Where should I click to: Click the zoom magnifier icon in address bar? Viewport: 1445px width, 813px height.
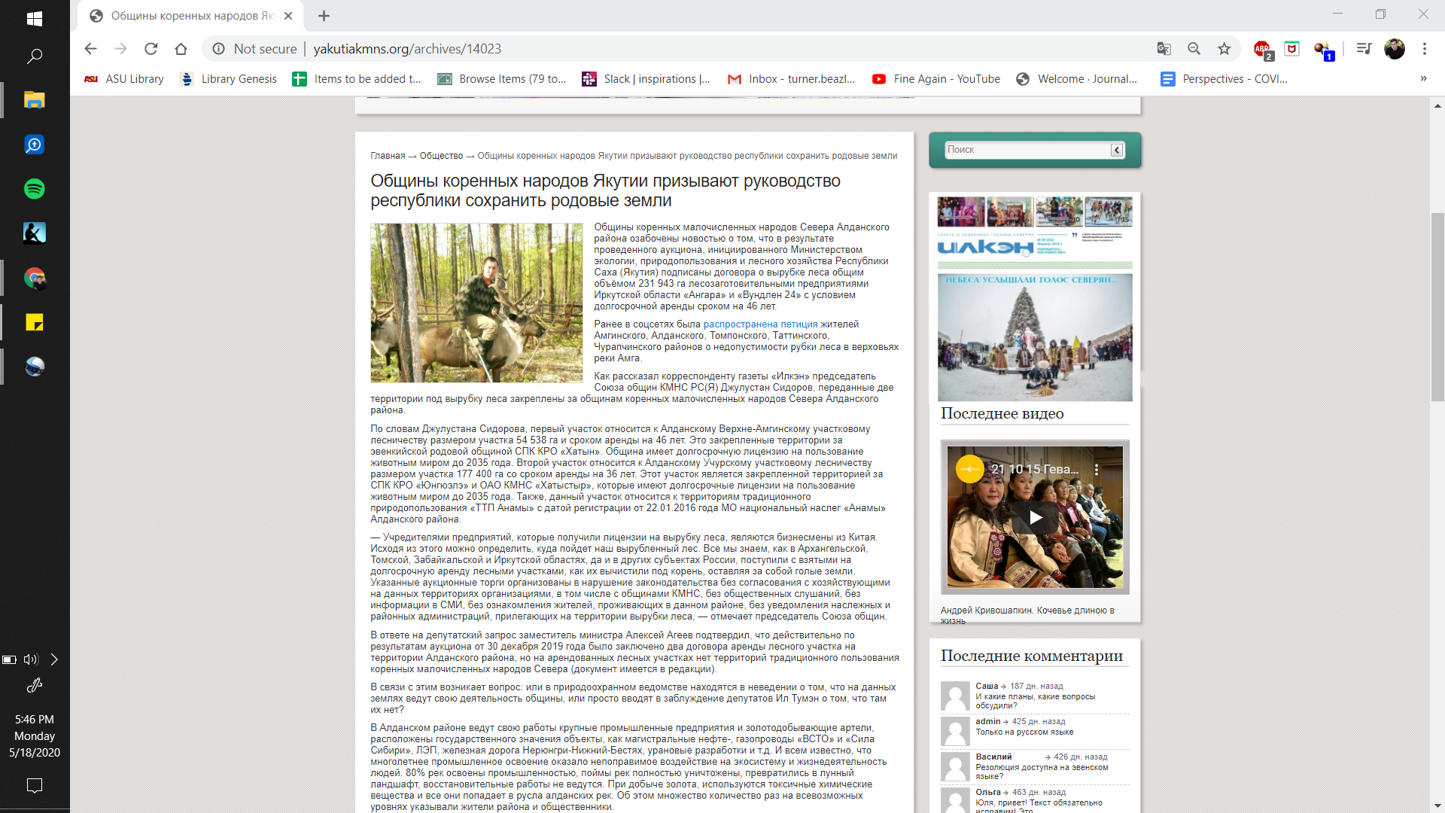[1194, 49]
